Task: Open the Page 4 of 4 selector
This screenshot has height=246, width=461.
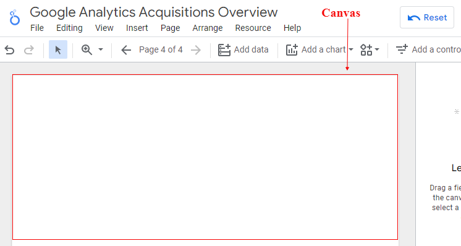Action: [x=161, y=49]
